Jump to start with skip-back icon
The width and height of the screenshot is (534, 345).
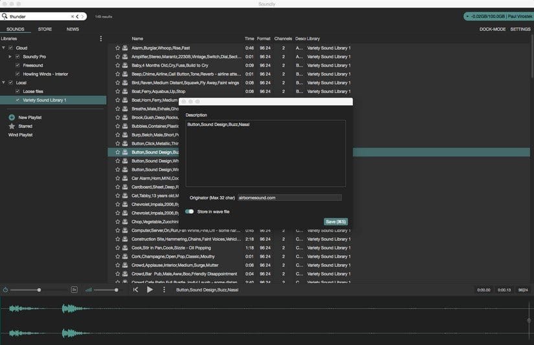[x=135, y=289]
